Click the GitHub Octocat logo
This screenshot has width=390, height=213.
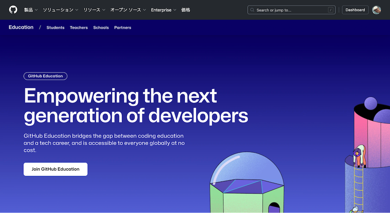pyautogui.click(x=13, y=10)
